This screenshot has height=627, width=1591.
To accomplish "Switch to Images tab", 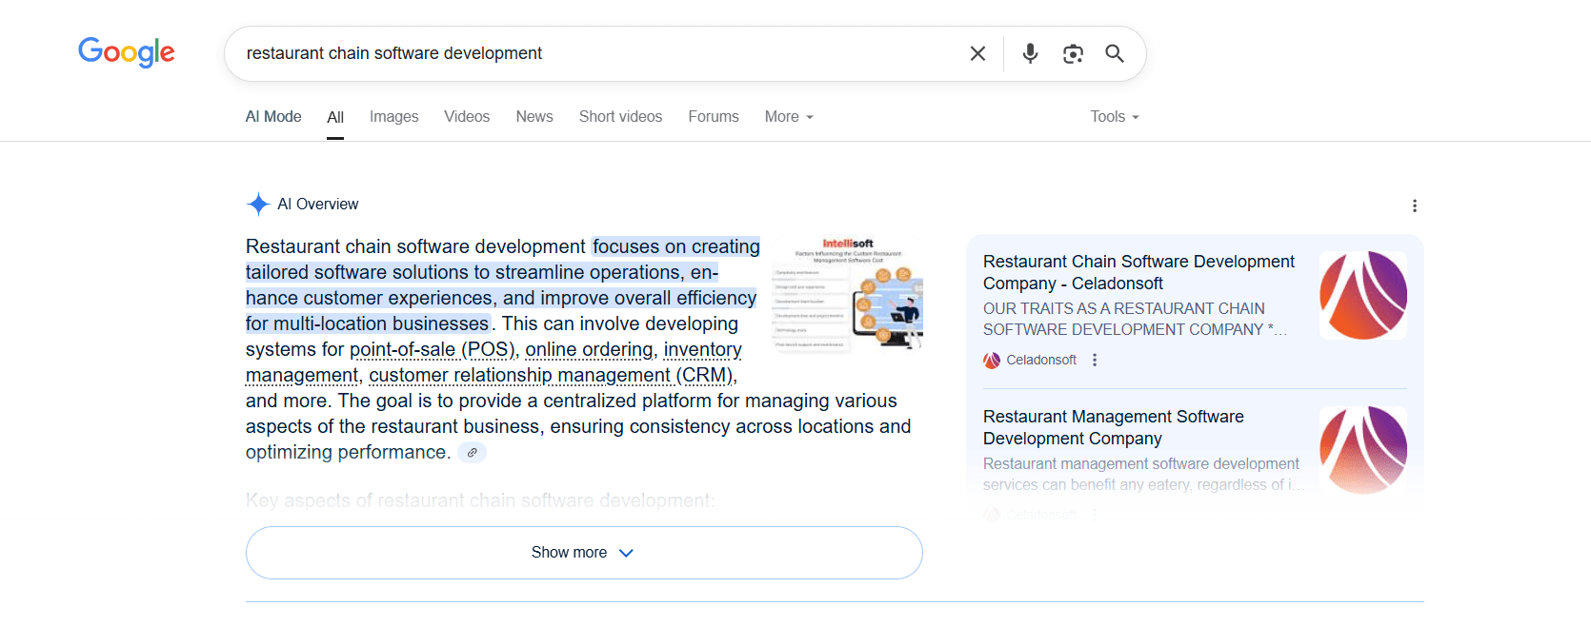I will click(x=394, y=116).
